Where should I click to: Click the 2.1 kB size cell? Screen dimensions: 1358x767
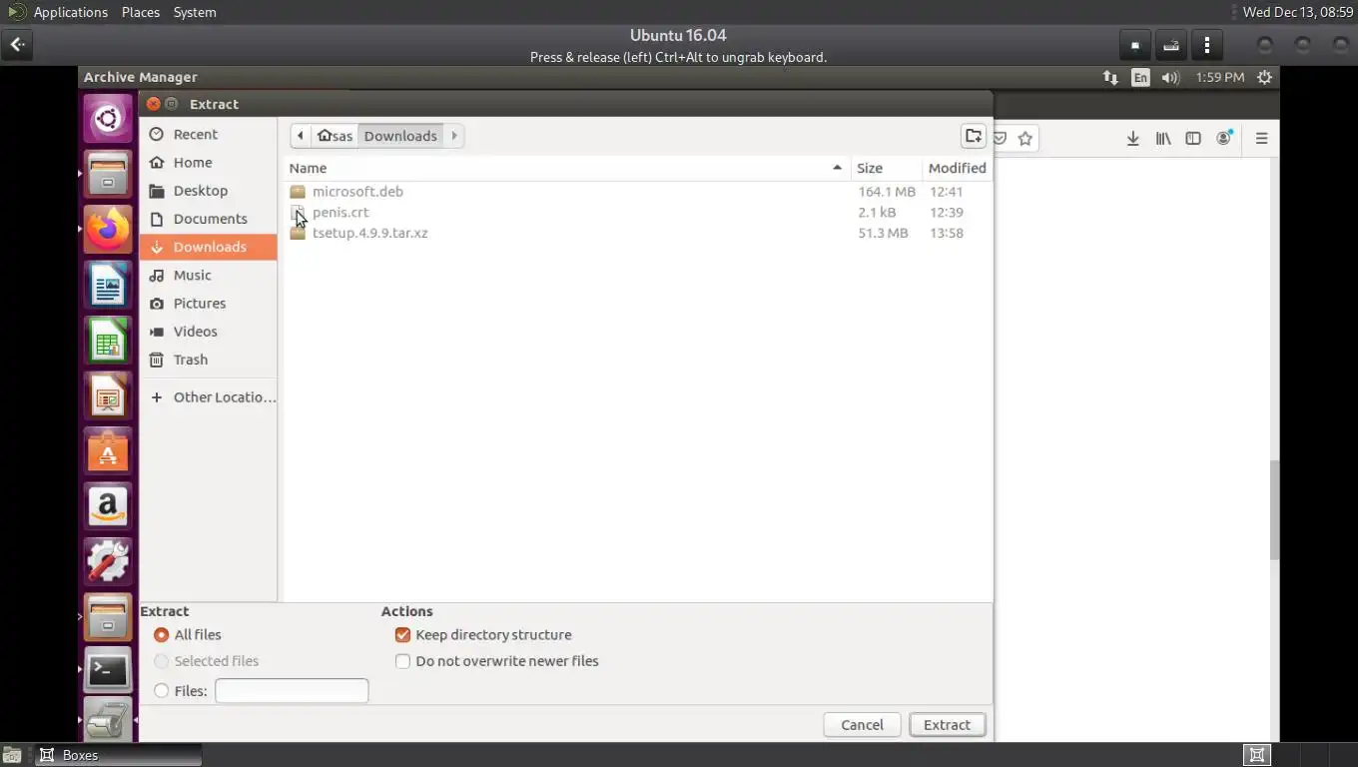click(877, 212)
